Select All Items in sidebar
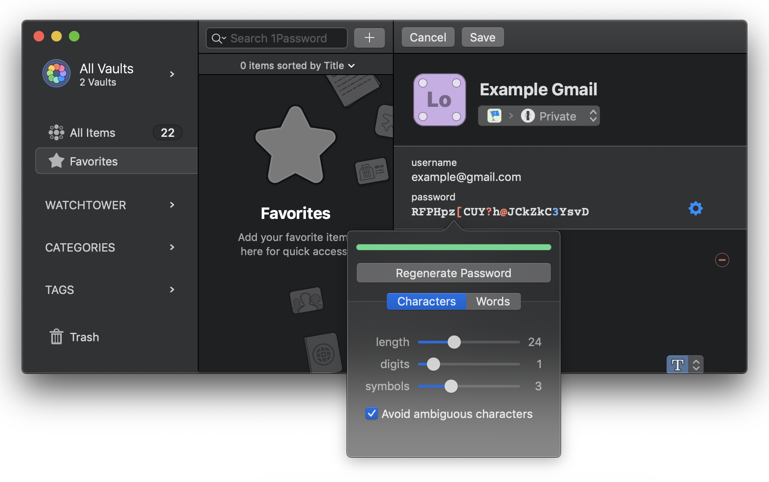769x482 pixels. click(116, 132)
